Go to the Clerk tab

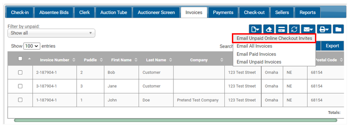(84, 12)
